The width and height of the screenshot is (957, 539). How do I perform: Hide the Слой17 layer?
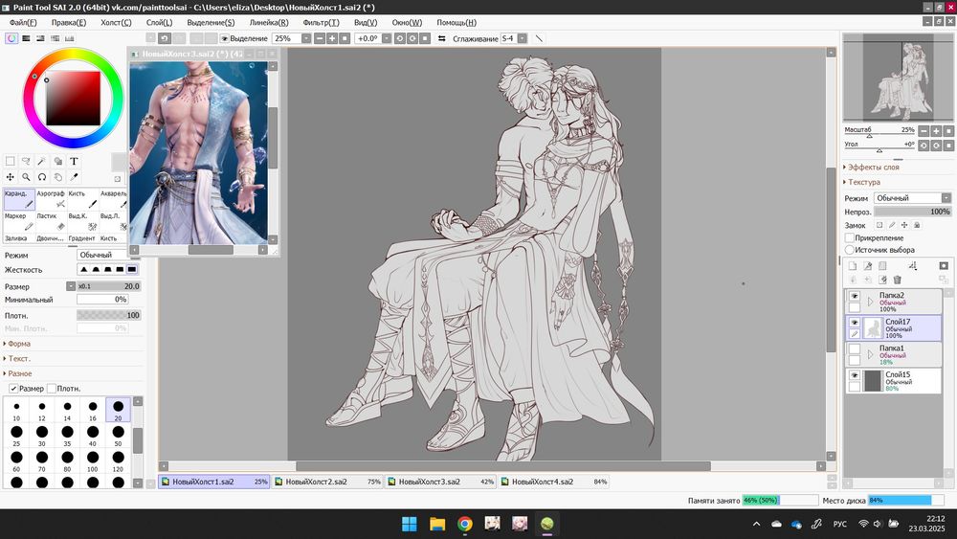tap(854, 323)
